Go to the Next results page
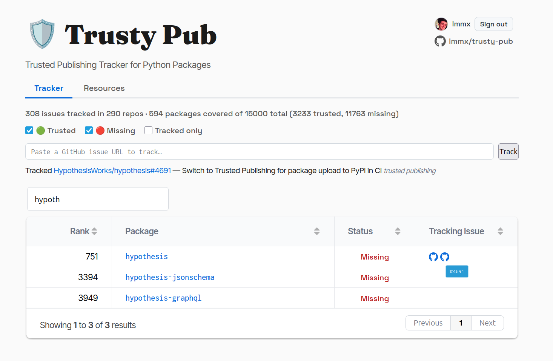 [487, 323]
